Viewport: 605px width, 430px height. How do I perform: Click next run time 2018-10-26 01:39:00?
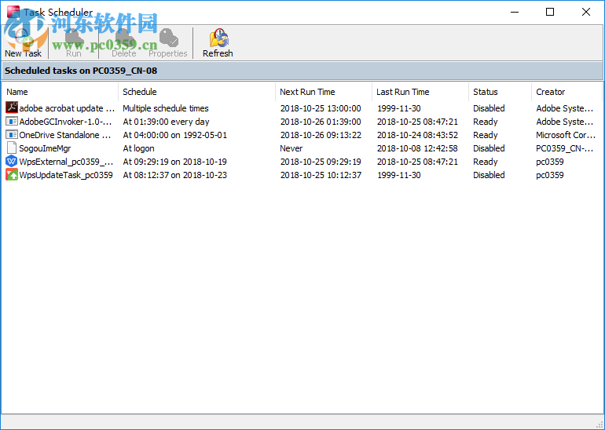click(x=321, y=122)
